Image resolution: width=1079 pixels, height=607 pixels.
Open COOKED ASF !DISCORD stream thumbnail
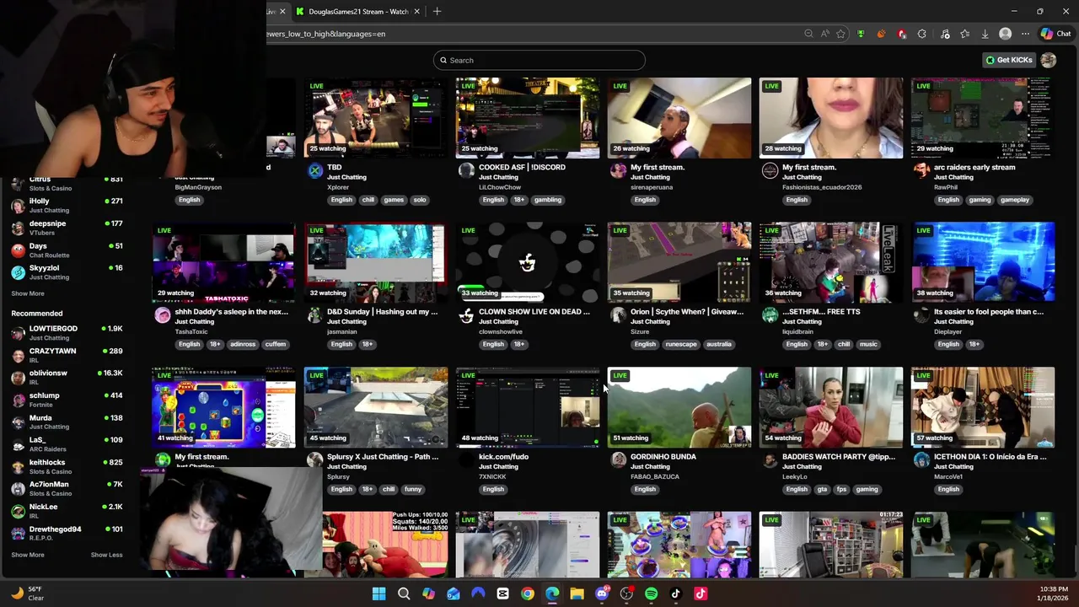pyautogui.click(x=528, y=118)
